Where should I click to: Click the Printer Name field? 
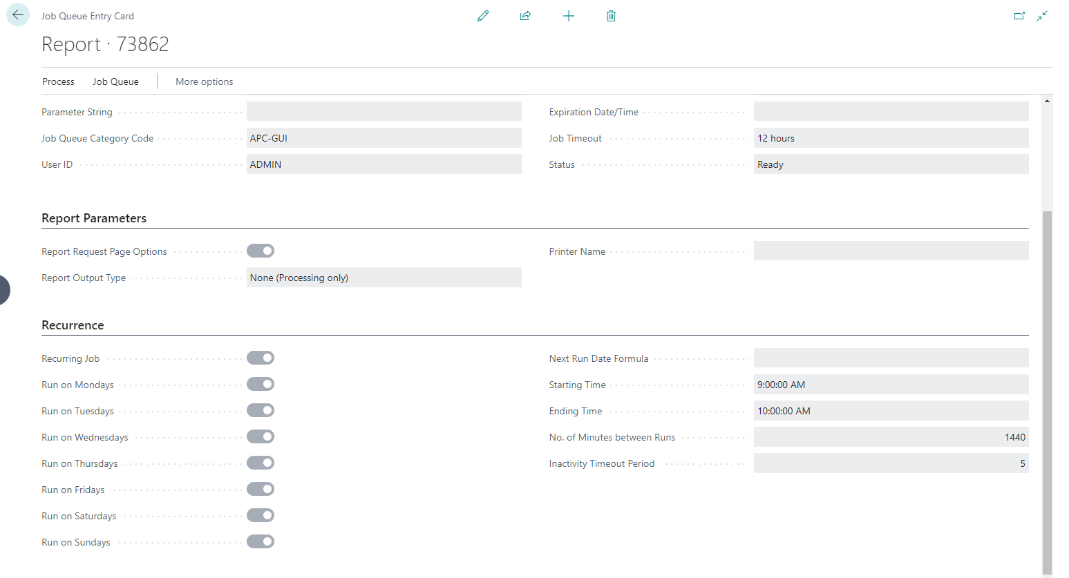pyautogui.click(x=891, y=251)
